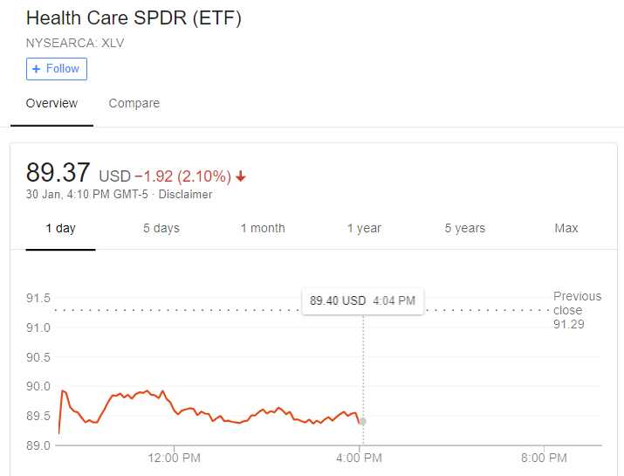This screenshot has height=476, width=624.
Task: Click the 12:00 PM axis label
Action: (x=175, y=458)
